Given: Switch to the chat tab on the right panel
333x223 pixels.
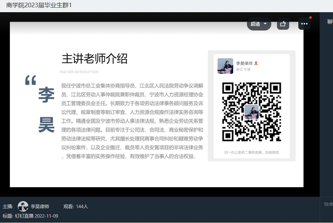Looking at the screenshot, I should tap(330, 22).
